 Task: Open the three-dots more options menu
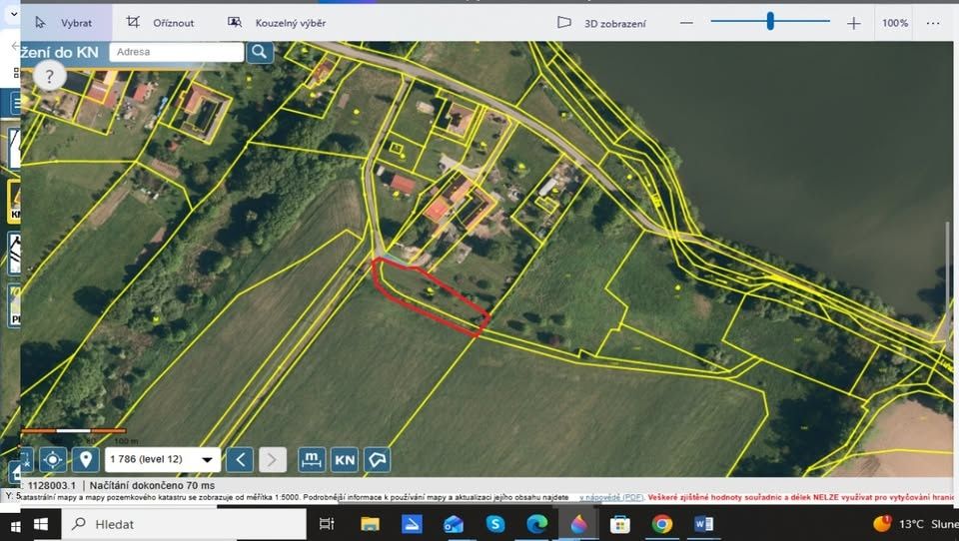point(933,23)
